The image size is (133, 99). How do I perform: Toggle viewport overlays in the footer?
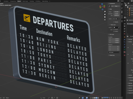click(87, 98)
